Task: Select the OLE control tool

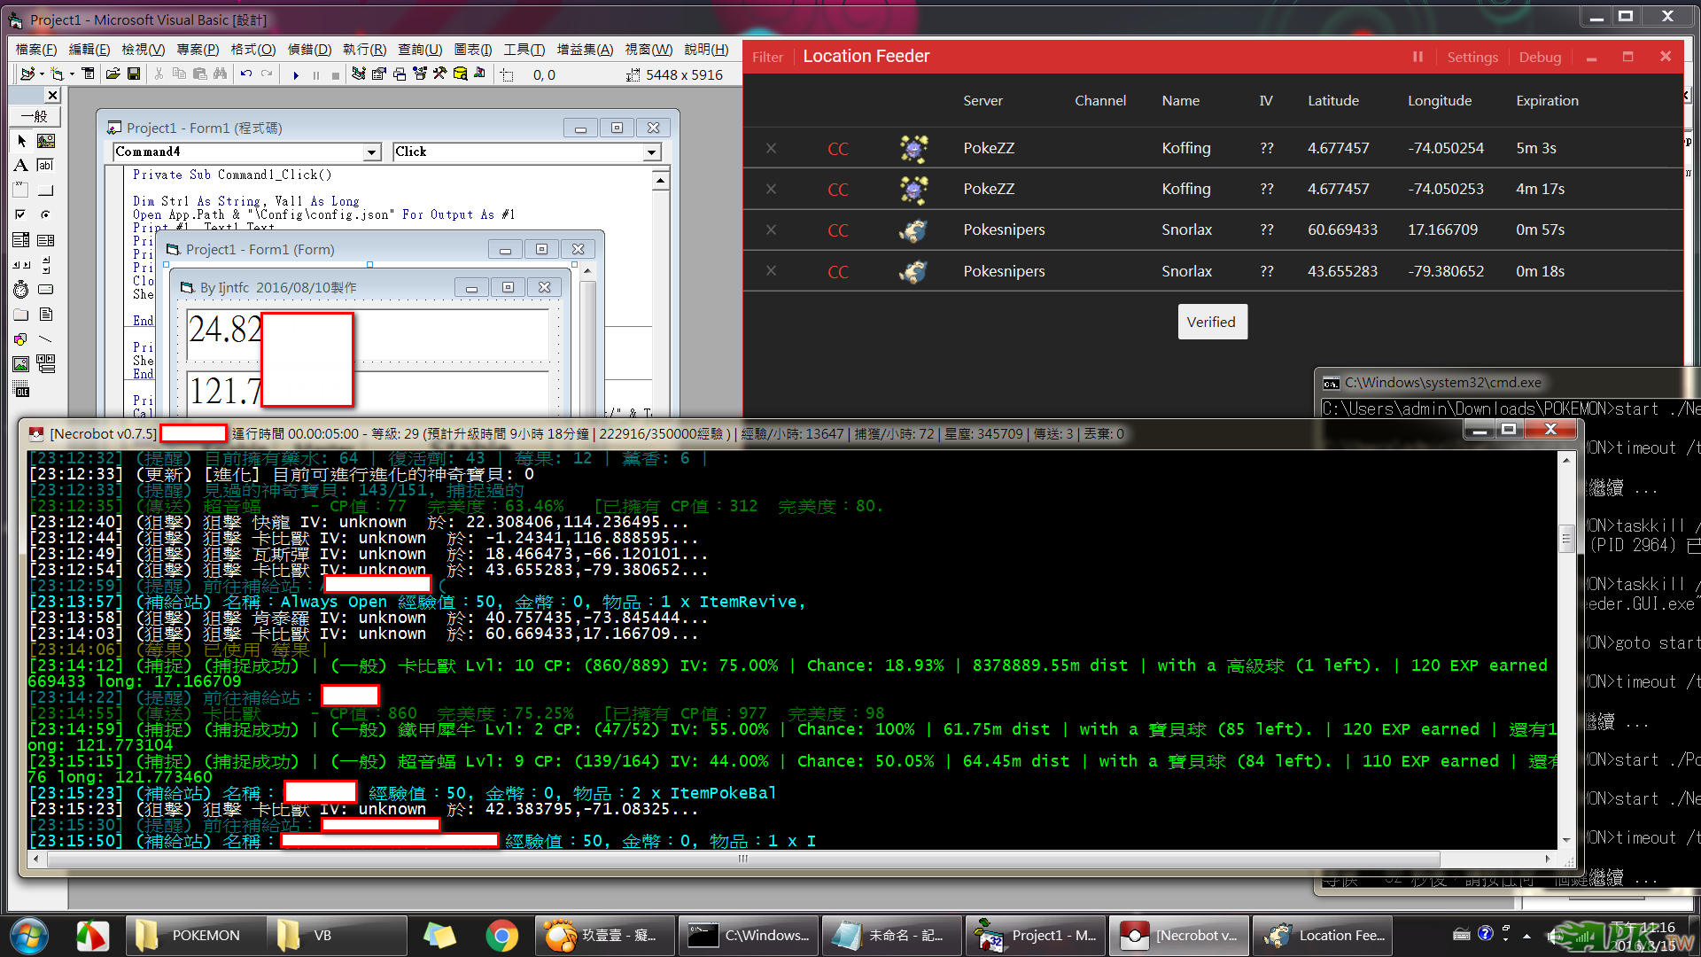Action: 21,389
